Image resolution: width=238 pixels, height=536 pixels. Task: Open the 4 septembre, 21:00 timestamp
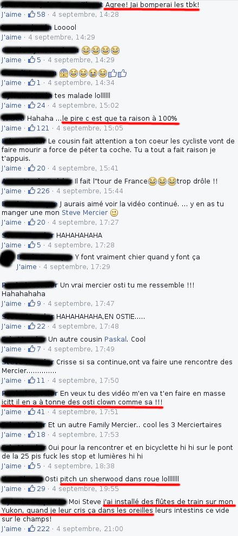[x=90, y=528]
